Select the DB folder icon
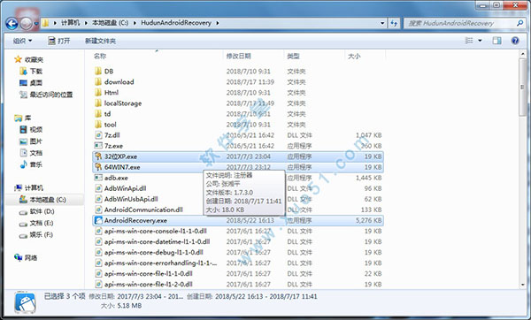Screen dimensions: 531x320 [98, 71]
